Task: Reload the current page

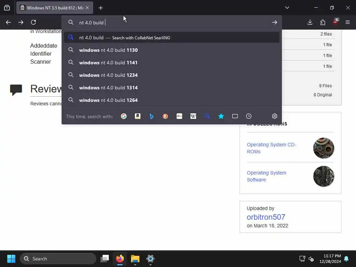Action: pyautogui.click(x=33, y=22)
